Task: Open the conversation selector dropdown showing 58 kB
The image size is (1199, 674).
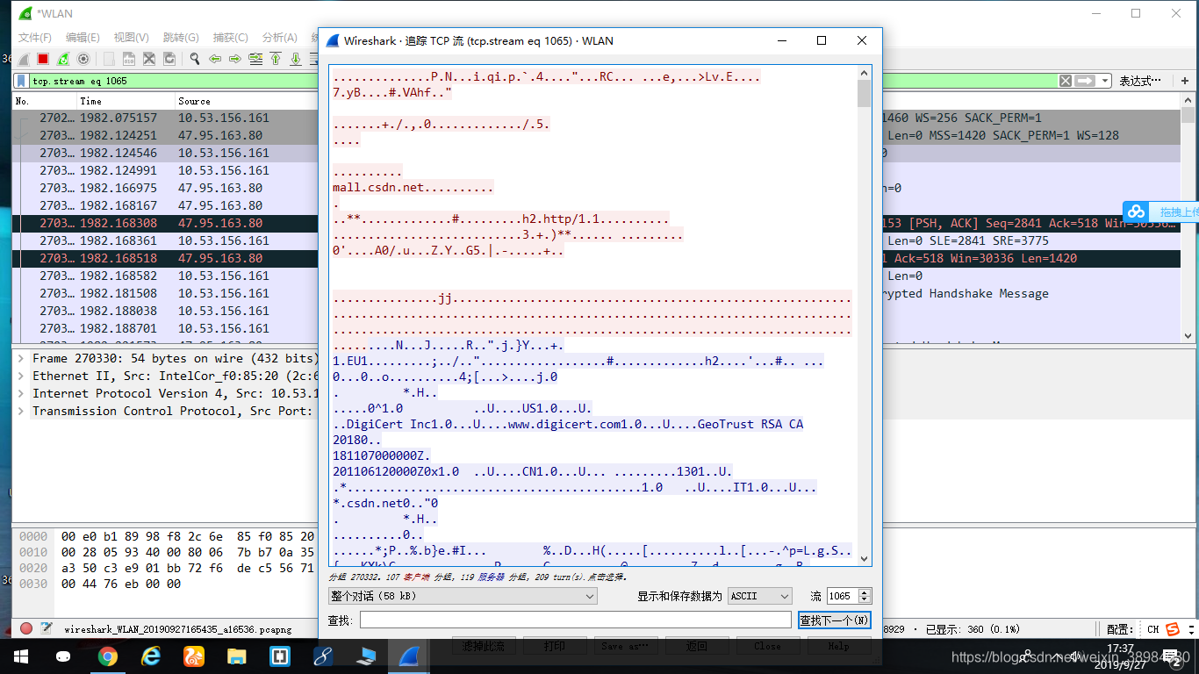Action: [x=463, y=596]
